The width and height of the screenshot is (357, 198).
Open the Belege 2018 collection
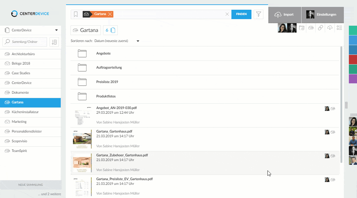[x=30, y=64]
